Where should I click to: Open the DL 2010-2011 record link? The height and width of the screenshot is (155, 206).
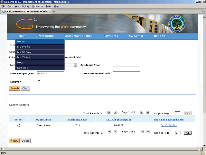coord(169,125)
